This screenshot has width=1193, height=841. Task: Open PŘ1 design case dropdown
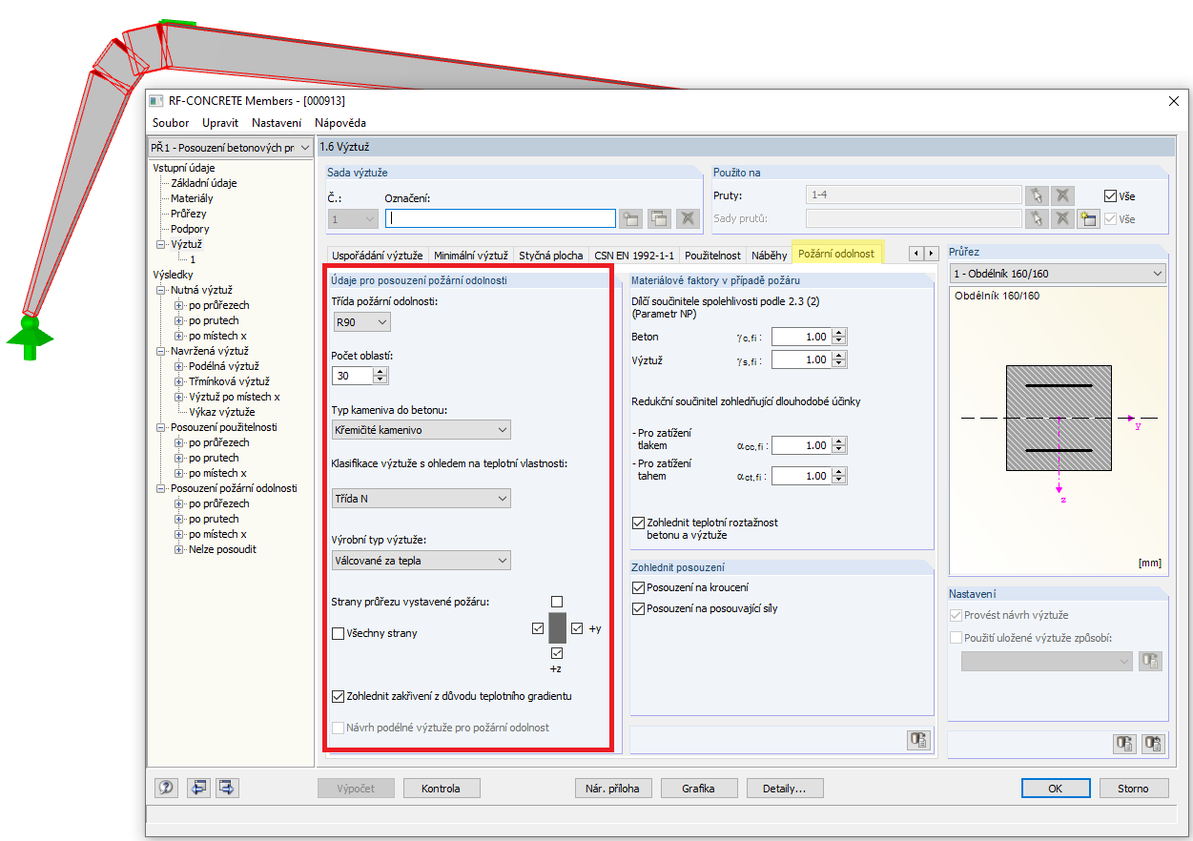tap(230, 148)
